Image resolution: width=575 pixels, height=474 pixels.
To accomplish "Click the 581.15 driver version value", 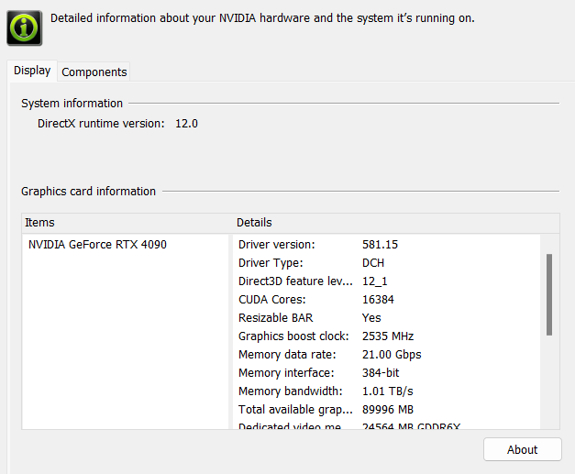I will coord(380,245).
